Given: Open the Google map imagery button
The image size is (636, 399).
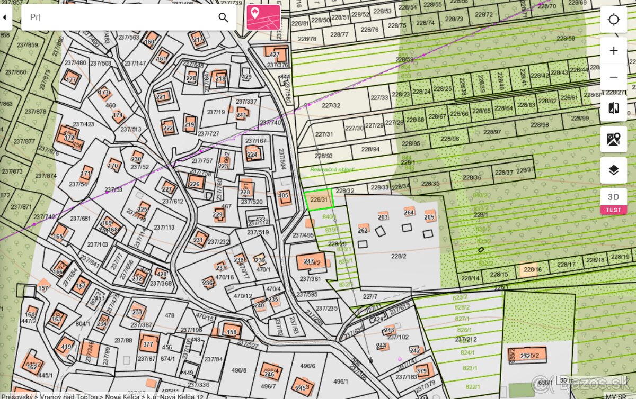Looking at the screenshot, I should pyautogui.click(x=613, y=139).
